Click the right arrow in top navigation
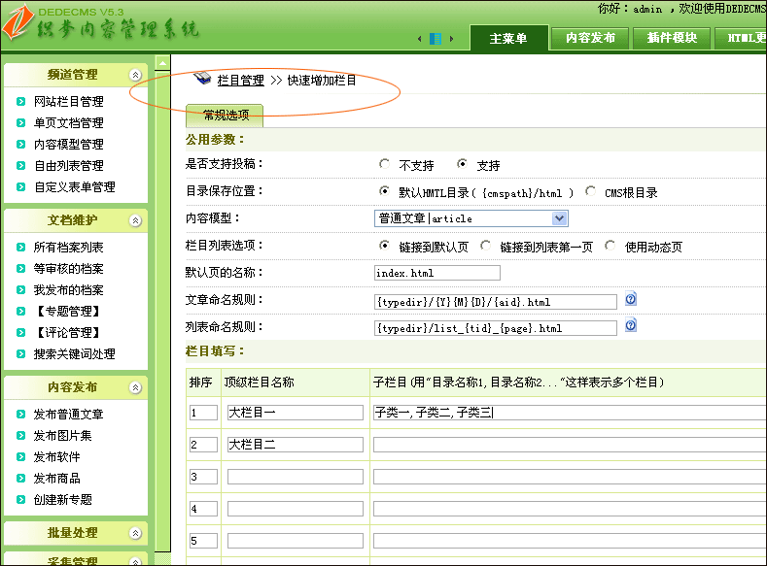Image resolution: width=767 pixels, height=566 pixels. tap(451, 39)
